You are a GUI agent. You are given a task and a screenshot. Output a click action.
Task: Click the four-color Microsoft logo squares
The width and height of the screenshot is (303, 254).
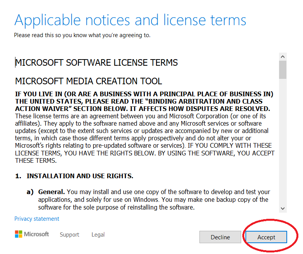19,234
